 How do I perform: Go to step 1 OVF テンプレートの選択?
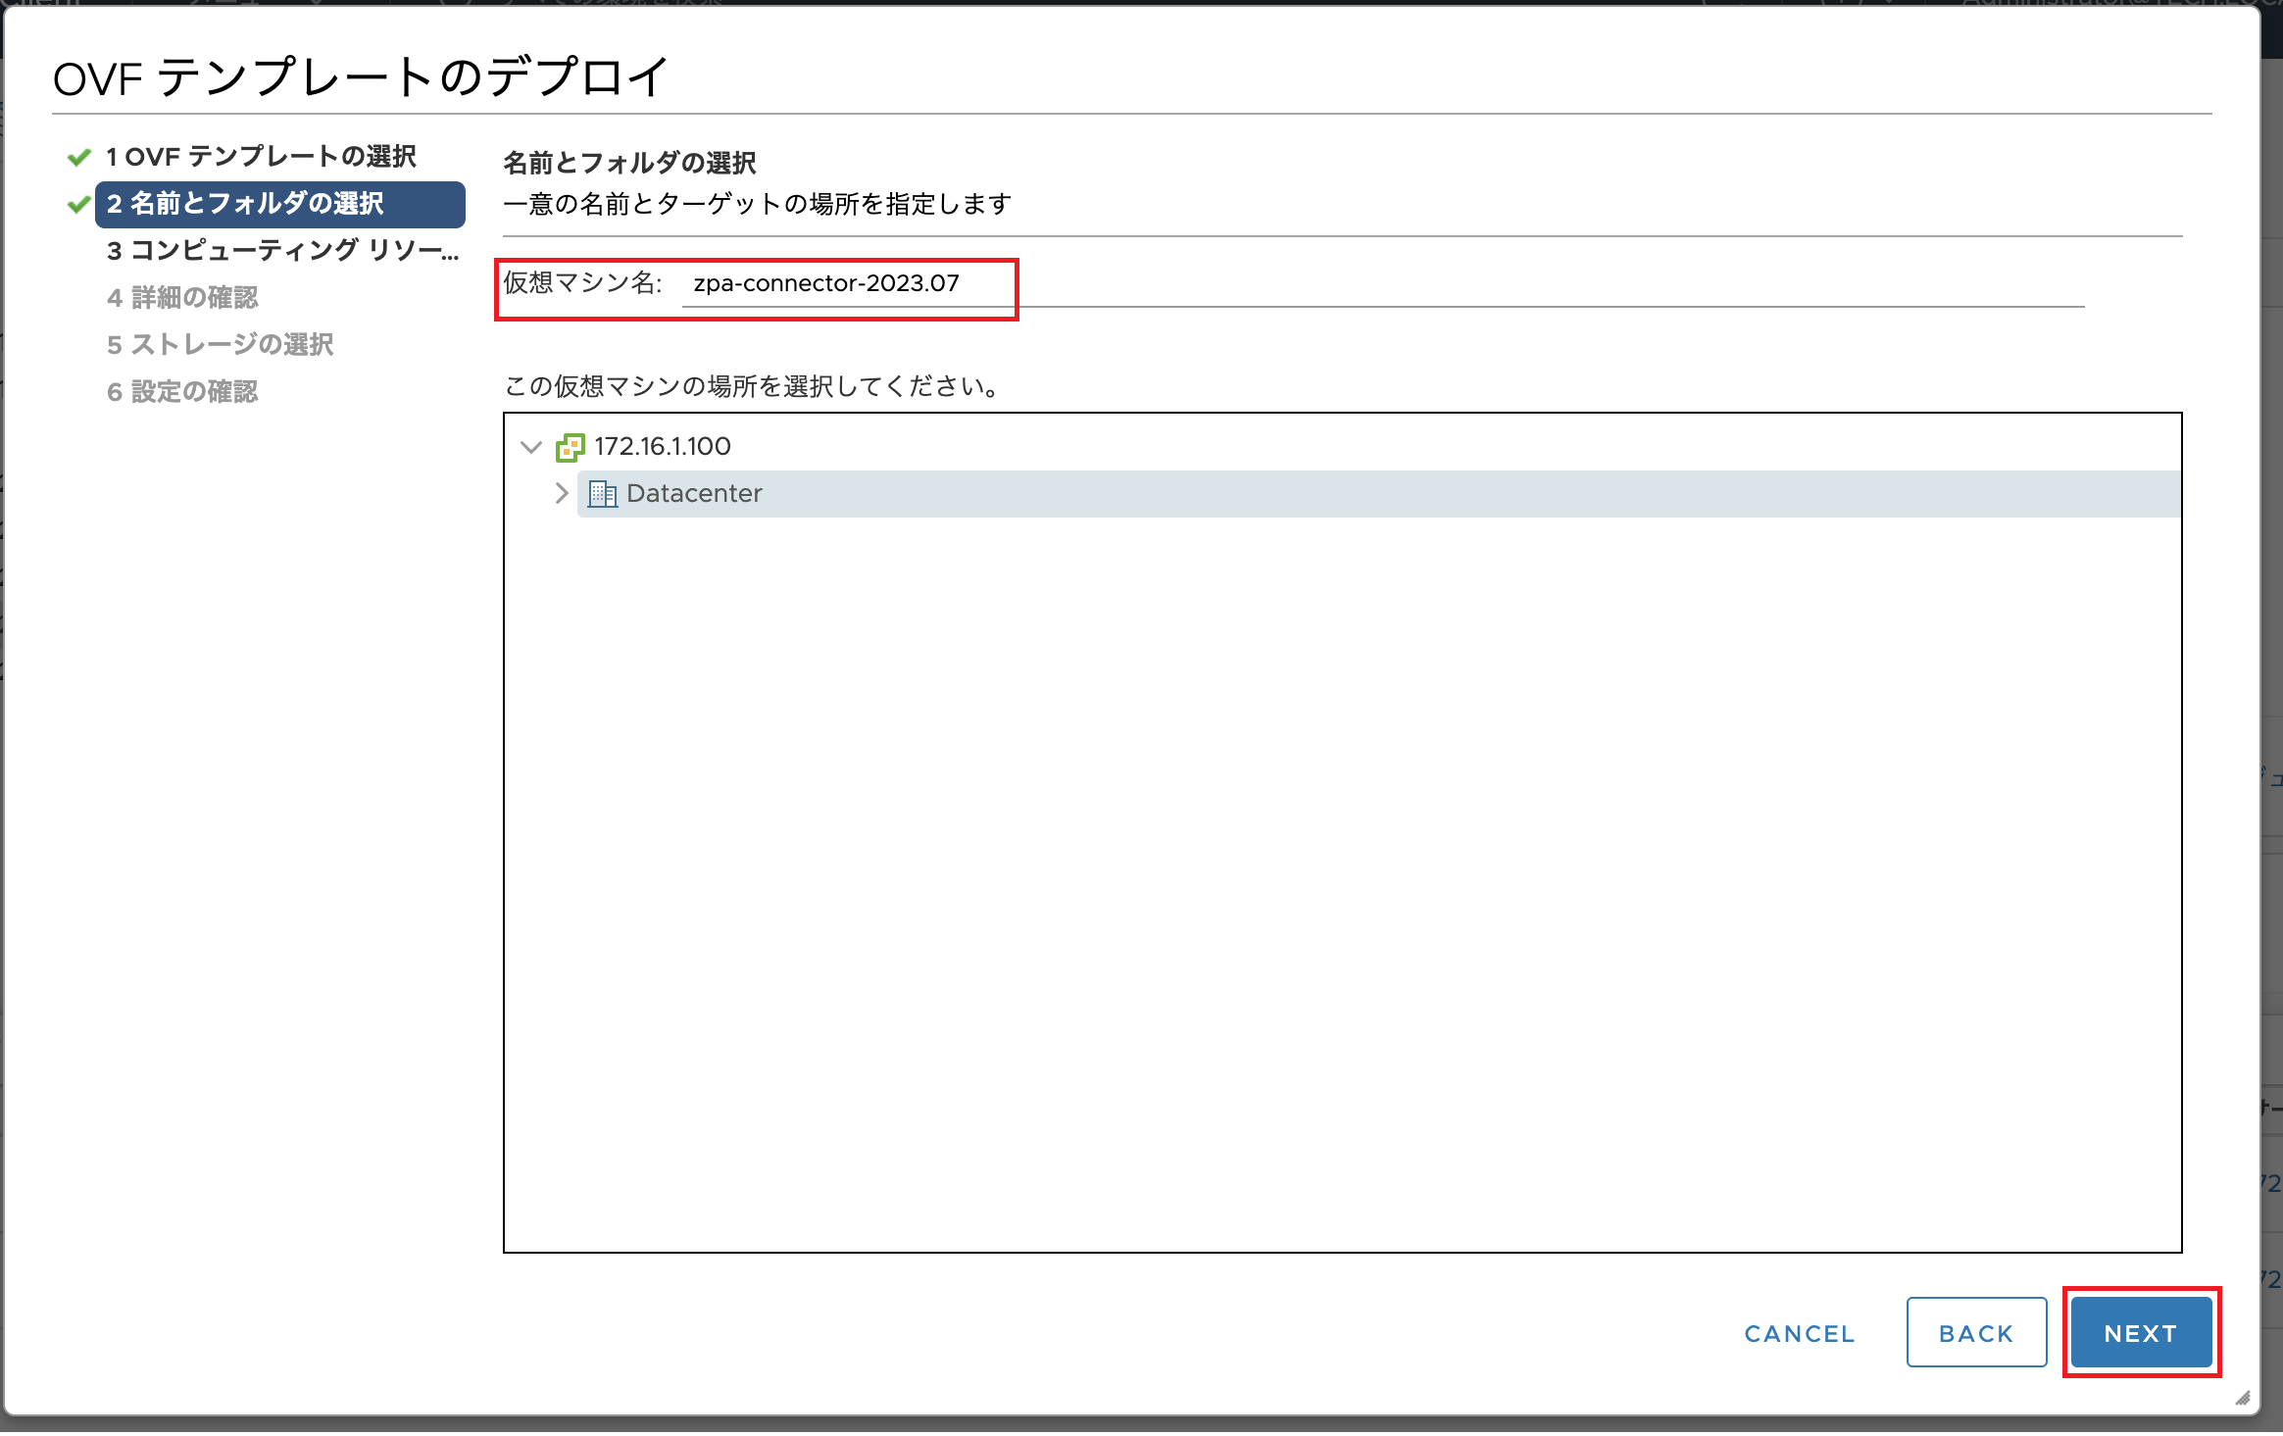pyautogui.click(x=261, y=157)
